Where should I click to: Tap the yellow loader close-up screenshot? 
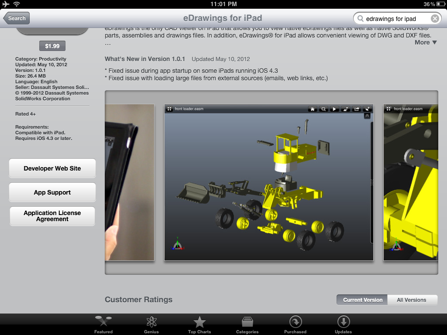coord(411,182)
